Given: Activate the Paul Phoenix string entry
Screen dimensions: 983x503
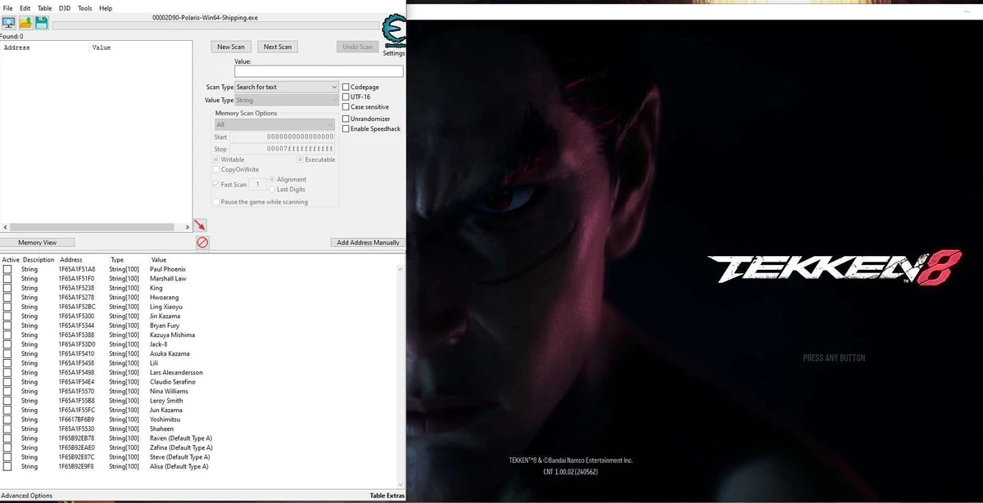Looking at the screenshot, I should 6,268.
